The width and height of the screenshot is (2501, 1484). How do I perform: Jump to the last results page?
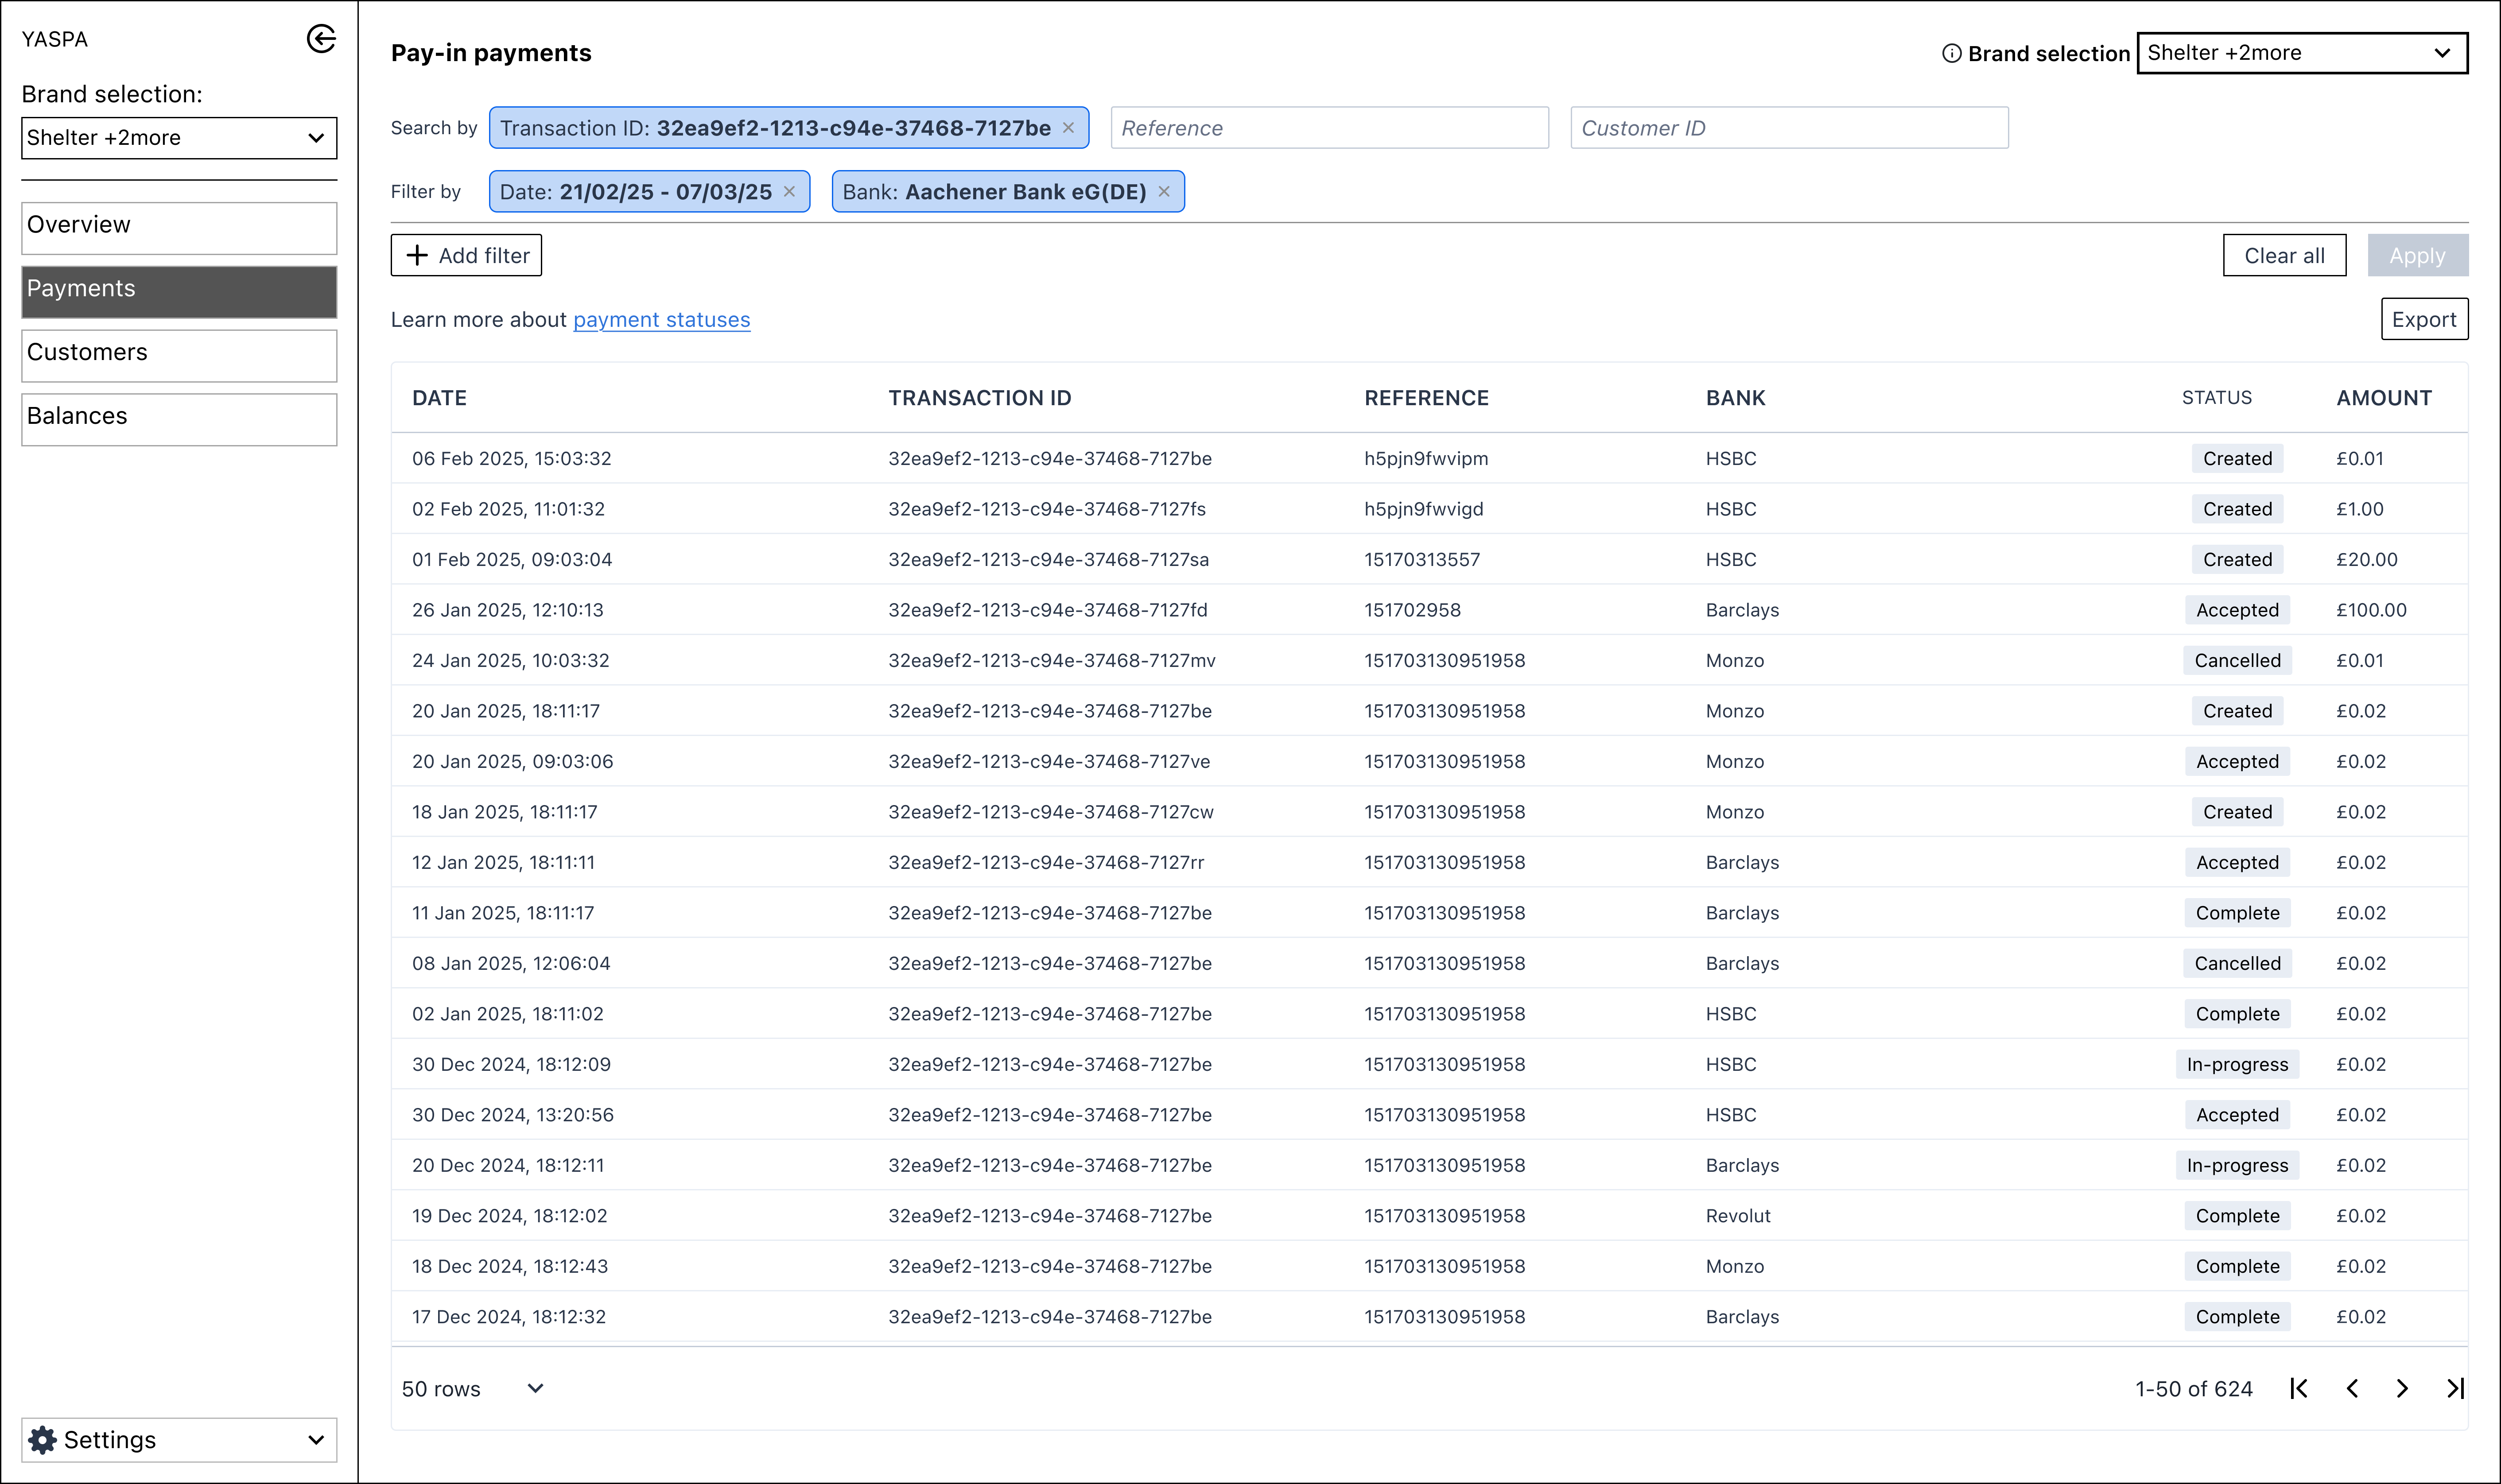(2455, 1388)
